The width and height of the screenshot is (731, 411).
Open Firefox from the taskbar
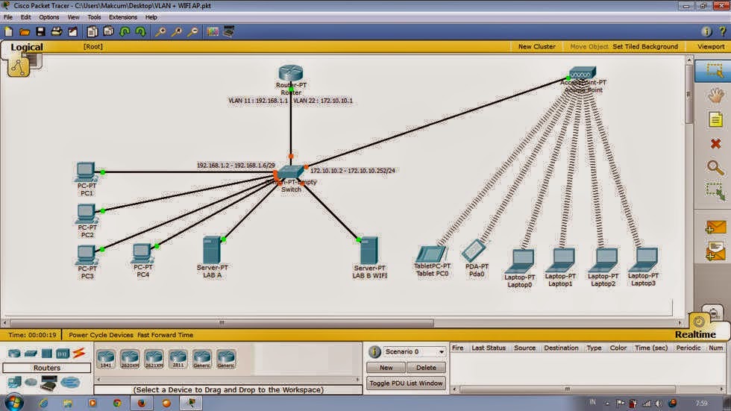(x=141, y=403)
